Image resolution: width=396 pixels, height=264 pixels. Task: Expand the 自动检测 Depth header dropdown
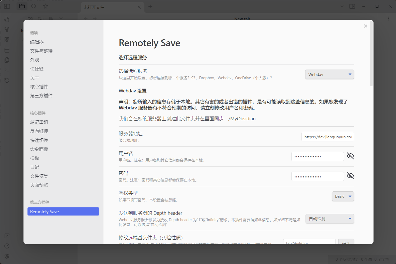pos(330,219)
